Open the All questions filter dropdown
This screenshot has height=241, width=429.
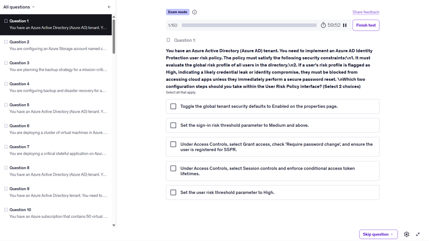coord(19,7)
